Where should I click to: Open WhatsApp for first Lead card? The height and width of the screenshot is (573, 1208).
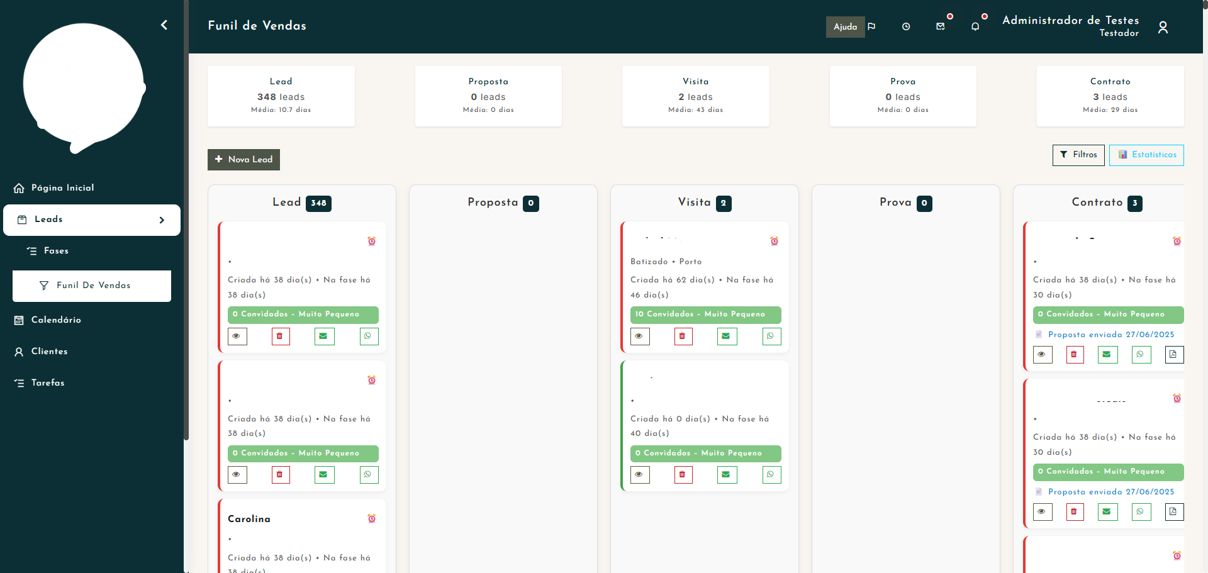pos(368,336)
